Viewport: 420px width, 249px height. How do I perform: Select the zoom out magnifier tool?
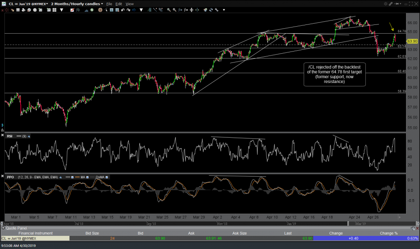point(175,10)
